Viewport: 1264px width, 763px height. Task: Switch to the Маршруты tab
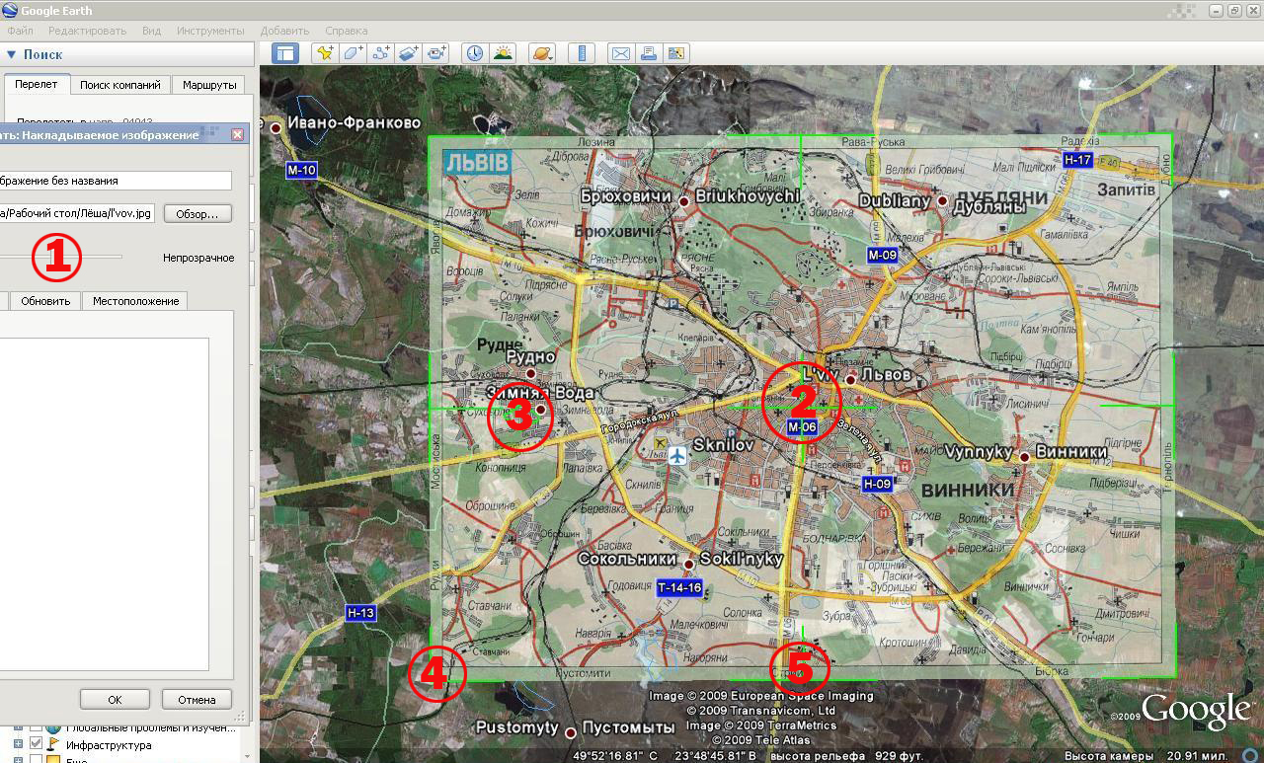point(208,85)
